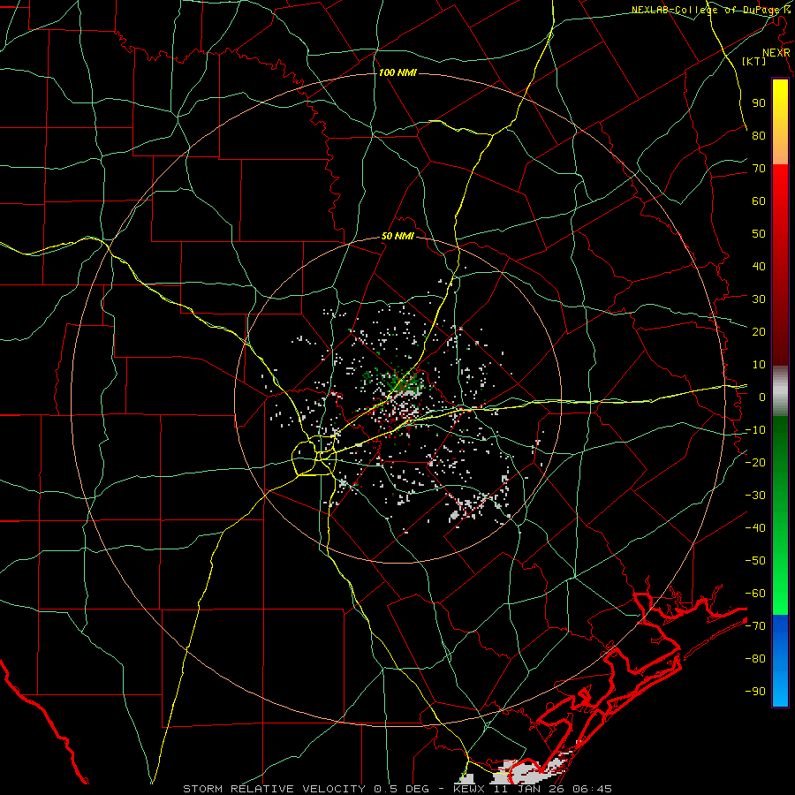
Task: Click the 60 value on velocity color scale
Action: pos(759,201)
